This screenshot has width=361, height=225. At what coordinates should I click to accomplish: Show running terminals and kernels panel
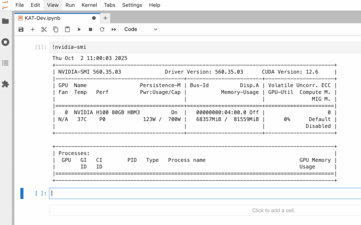(5, 42)
